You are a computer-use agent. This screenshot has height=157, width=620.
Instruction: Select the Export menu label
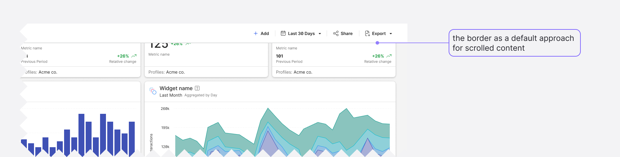pyautogui.click(x=379, y=33)
